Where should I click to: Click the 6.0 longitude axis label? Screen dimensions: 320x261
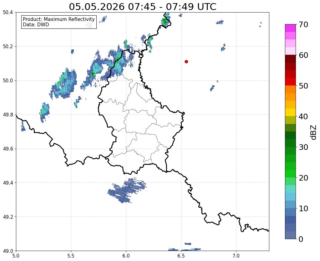(x=126, y=256)
